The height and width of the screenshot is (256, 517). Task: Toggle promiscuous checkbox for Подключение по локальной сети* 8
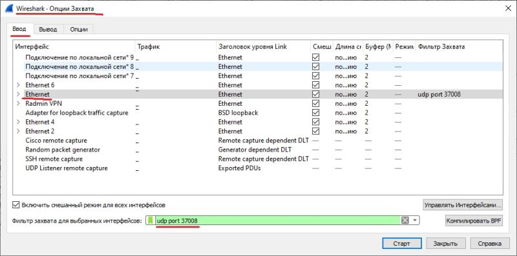tap(316, 67)
